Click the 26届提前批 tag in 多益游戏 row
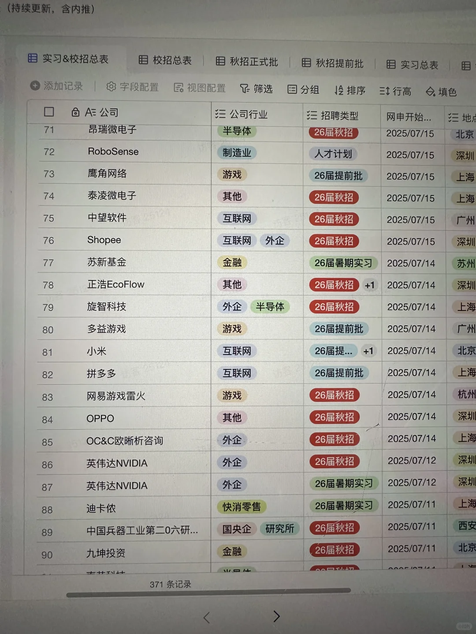Image resolution: width=476 pixels, height=634 pixels. (x=338, y=329)
